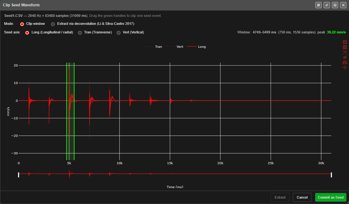Viewport: 349px width, 204px height.
Task: Click the right green clip handle
Action: pos(74,111)
